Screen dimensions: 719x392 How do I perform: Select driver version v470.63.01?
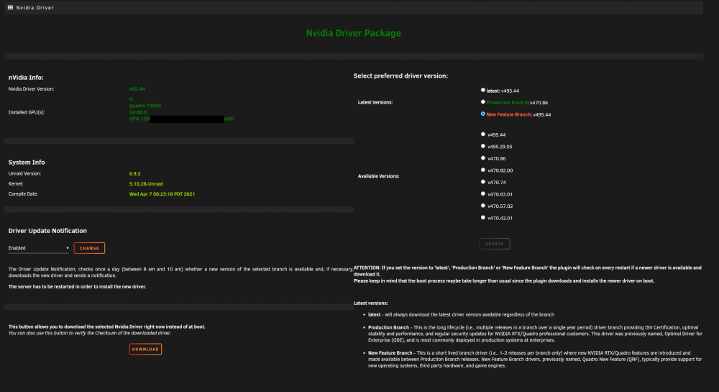(483, 194)
